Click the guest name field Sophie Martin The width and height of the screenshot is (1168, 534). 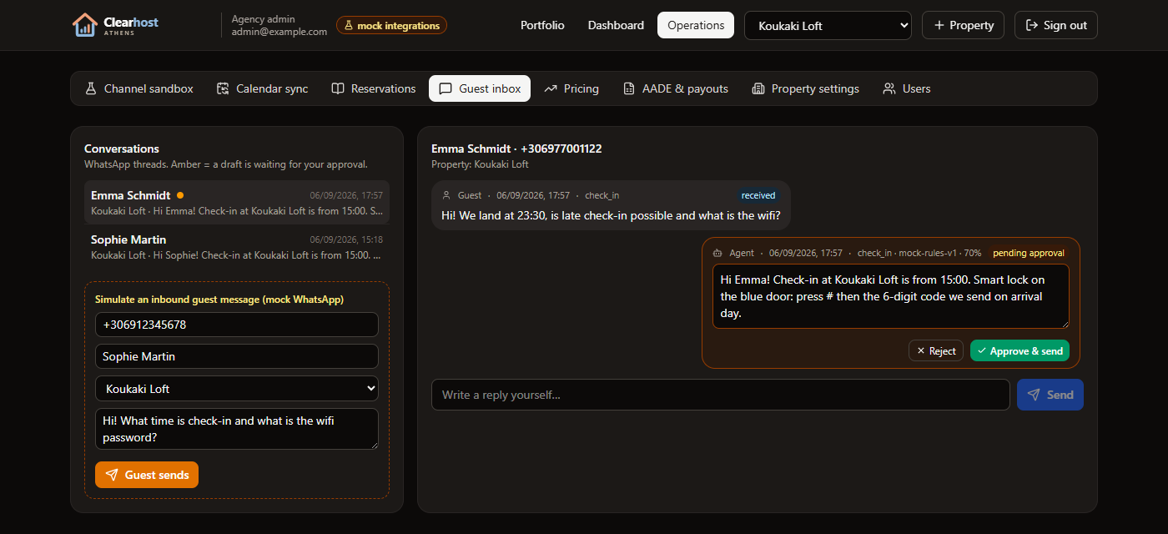coord(237,356)
